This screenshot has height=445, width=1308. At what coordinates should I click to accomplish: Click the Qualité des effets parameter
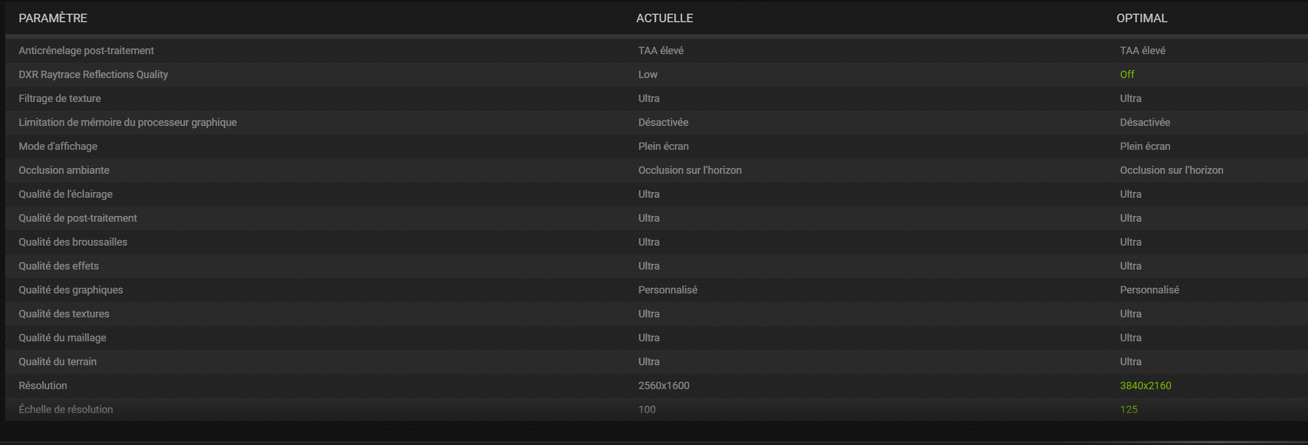tap(59, 266)
